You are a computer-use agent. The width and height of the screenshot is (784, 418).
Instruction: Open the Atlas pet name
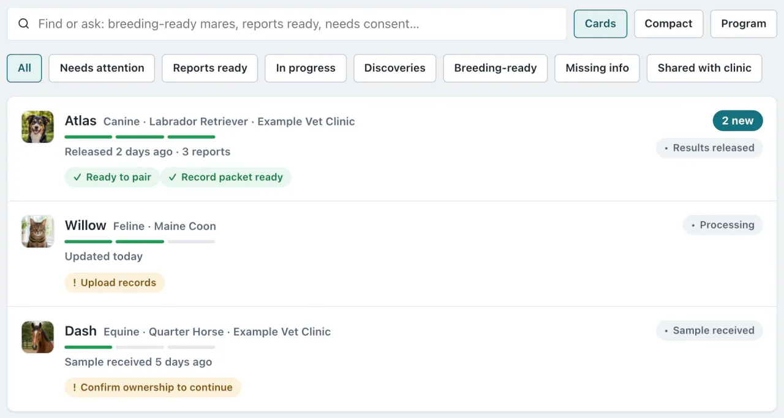[x=81, y=121]
